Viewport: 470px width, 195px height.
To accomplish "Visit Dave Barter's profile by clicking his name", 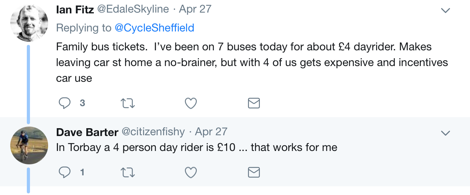I will [87, 132].
